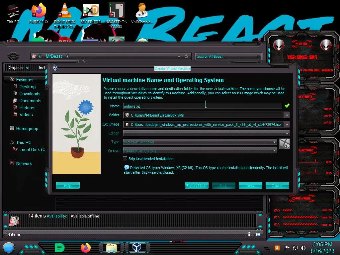Click the green checkmark beside Name field
The width and height of the screenshot is (340, 255).
coord(287,106)
